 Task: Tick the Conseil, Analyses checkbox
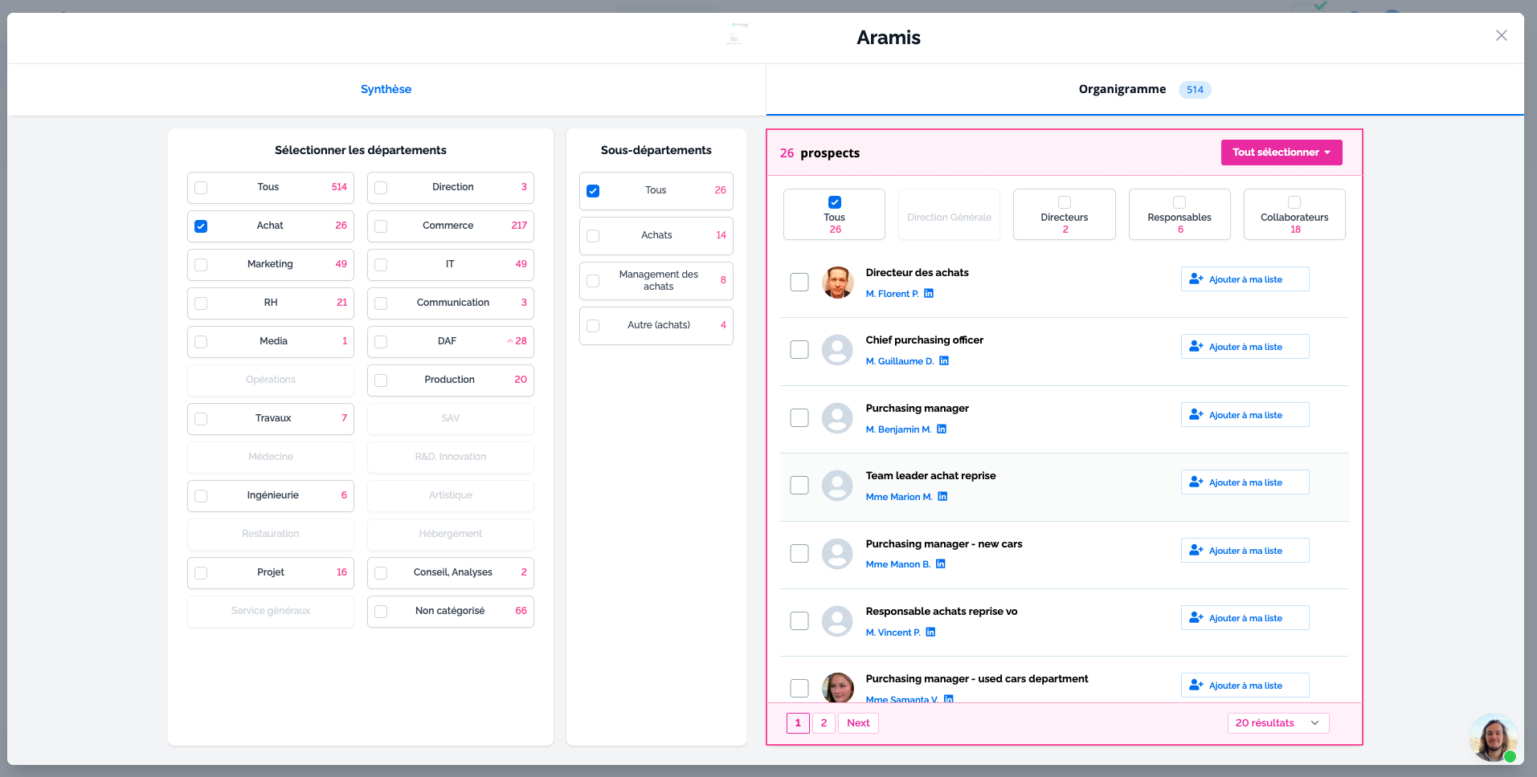[x=381, y=573]
